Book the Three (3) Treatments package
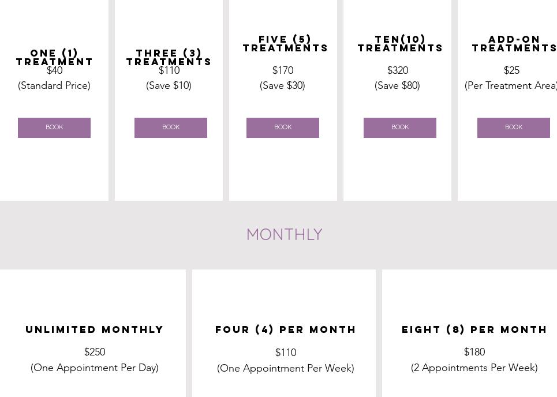This screenshot has height=397, width=557. [171, 128]
